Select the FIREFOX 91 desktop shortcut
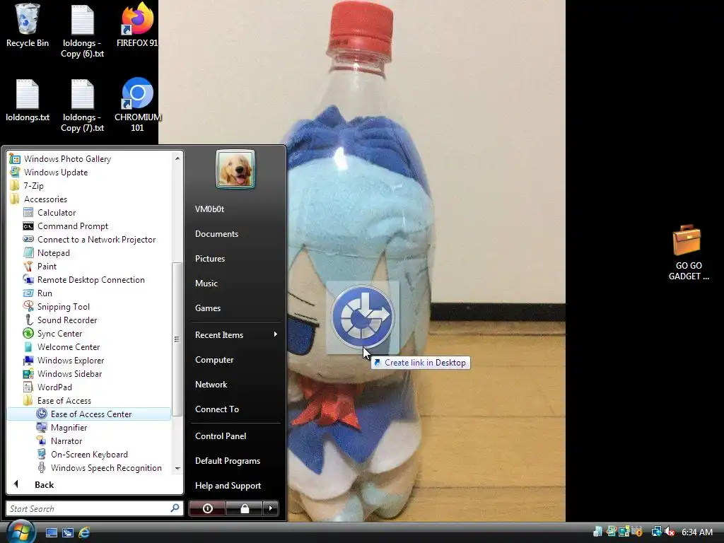Viewport: 724px width, 543px height. (x=137, y=25)
